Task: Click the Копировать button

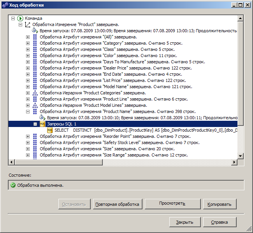Action: pyautogui.click(x=220, y=204)
